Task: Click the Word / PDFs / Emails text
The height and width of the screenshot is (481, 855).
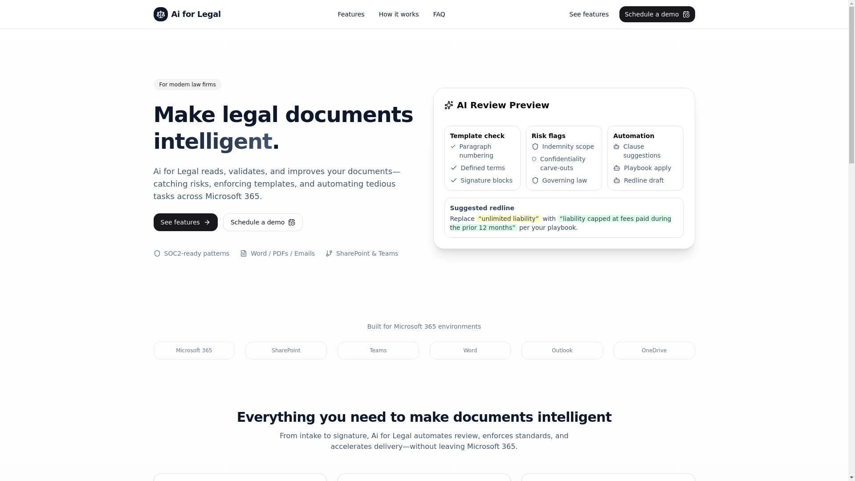Action: pos(283,253)
